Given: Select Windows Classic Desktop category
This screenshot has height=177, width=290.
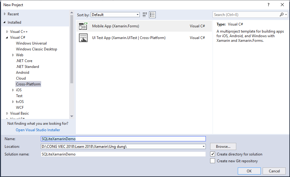Looking at the screenshot, I should (37, 49).
